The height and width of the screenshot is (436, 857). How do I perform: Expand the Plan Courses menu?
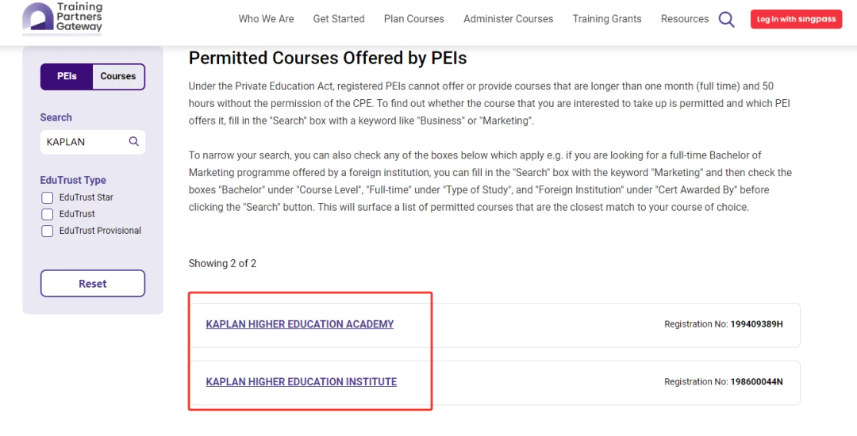click(413, 18)
